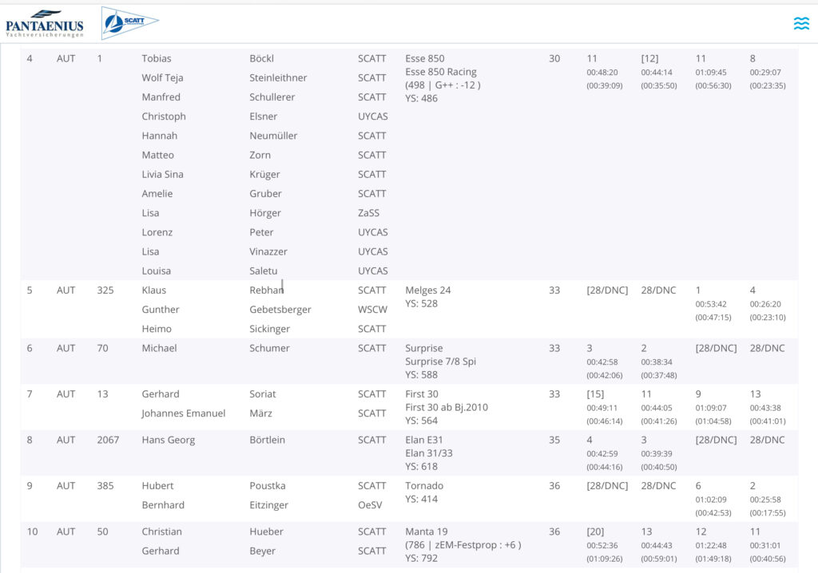Click surname Börtlein
Image resolution: width=818 pixels, height=573 pixels.
point(267,440)
